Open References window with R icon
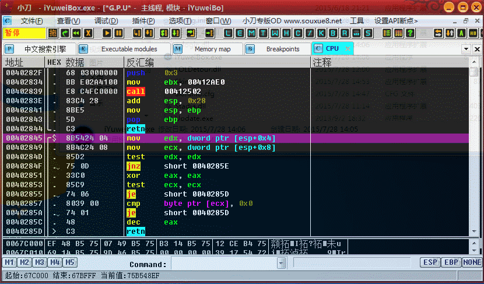Viewport: 484px width, 284px height. pyautogui.click(x=345, y=33)
